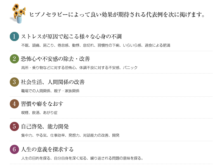Select heading 恐怖心や不安感の除去・改善
The height and width of the screenshot is (166, 222).
tap(55, 59)
